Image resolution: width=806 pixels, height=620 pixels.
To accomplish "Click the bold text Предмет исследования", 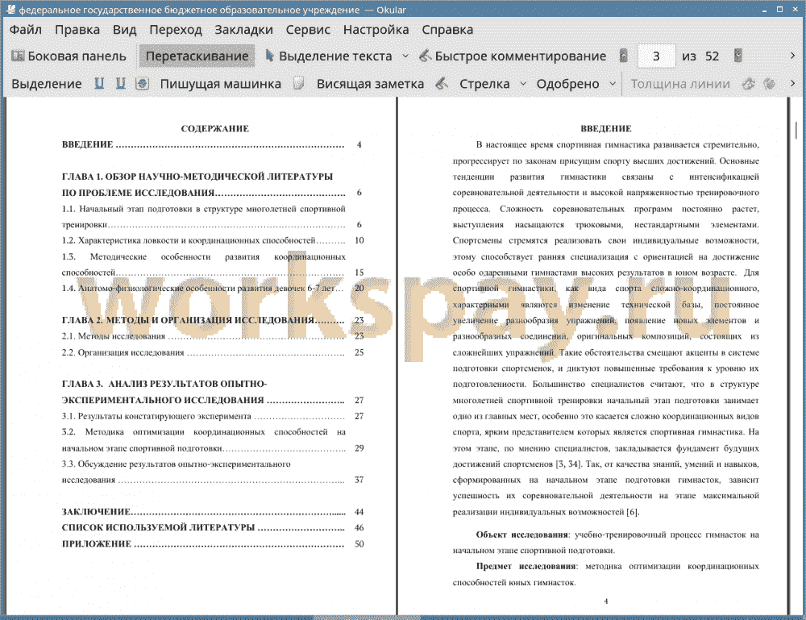I will click(526, 566).
